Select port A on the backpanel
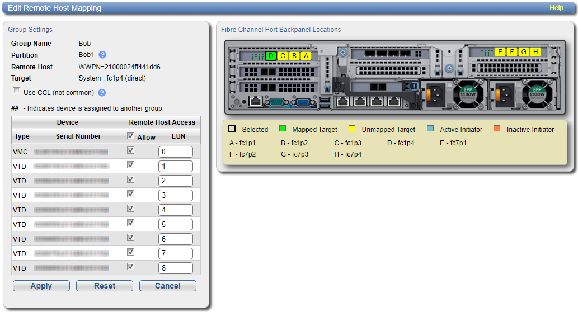Image resolution: width=578 pixels, height=312 pixels. [x=306, y=56]
